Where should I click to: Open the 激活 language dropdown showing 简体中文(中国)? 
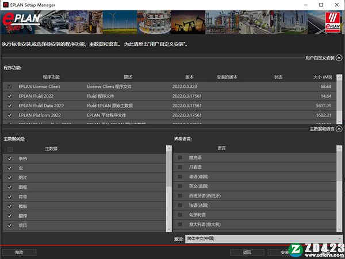(x=263, y=238)
